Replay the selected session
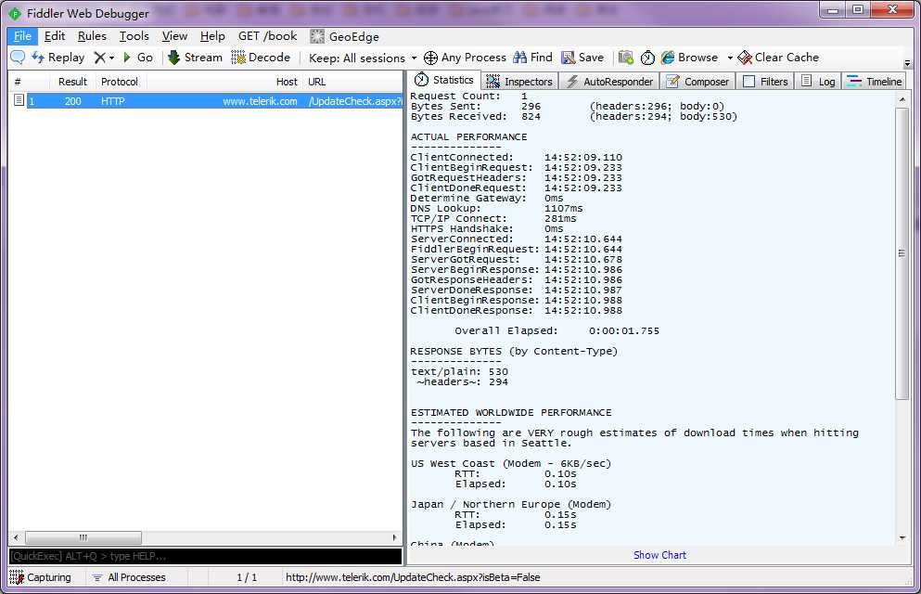921x594 pixels. point(58,57)
